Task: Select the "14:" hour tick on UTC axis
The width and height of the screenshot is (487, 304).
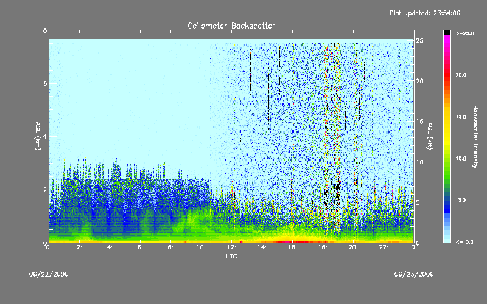Action: point(262,247)
